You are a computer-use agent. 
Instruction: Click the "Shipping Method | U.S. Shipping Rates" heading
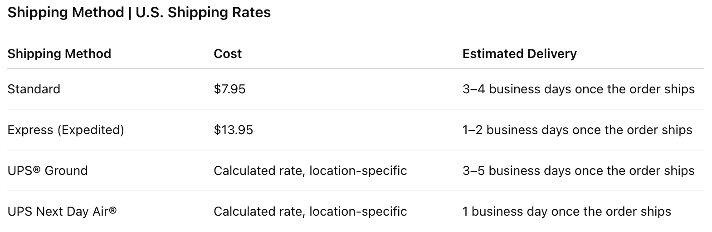point(139,12)
